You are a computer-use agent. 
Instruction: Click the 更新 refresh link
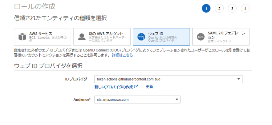point(149,87)
